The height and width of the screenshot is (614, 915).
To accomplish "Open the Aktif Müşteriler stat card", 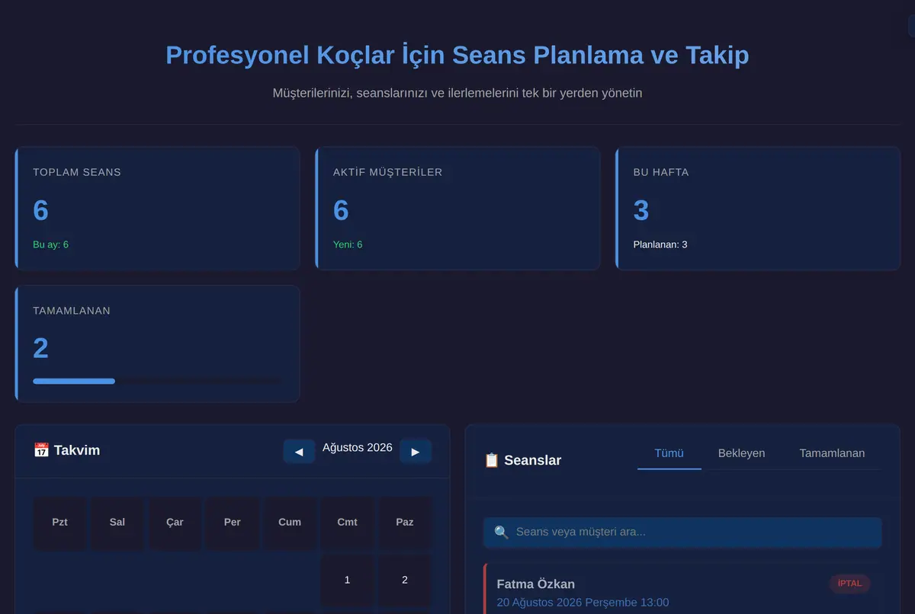I will (x=457, y=208).
